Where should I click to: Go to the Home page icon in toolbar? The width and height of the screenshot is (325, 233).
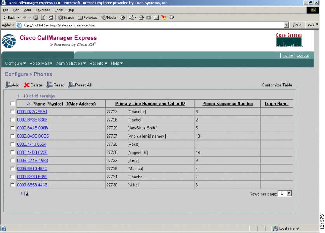[x=51, y=18]
